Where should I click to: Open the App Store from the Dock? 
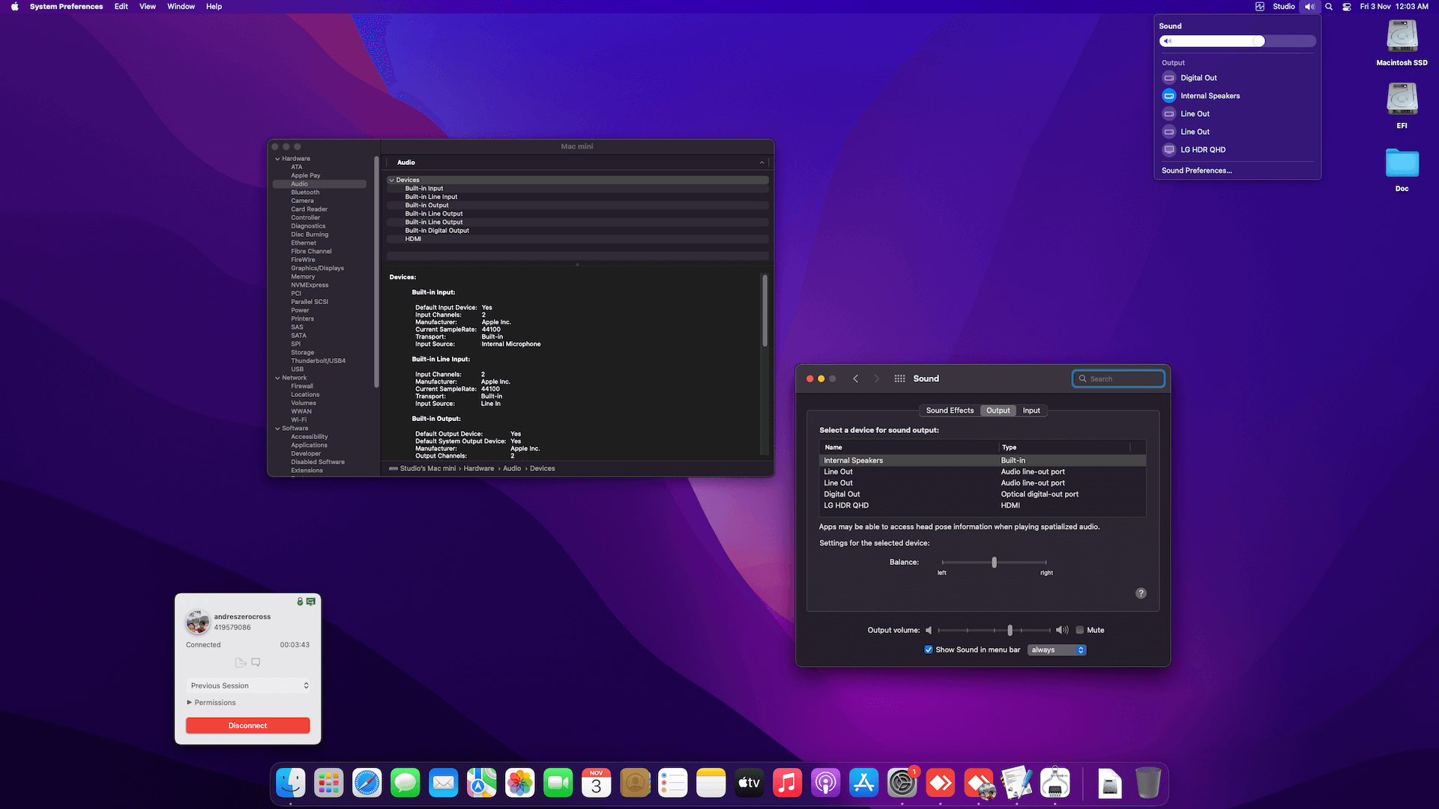click(x=864, y=784)
